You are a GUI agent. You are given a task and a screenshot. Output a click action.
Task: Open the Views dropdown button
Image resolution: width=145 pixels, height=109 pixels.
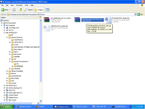pos(48,10)
